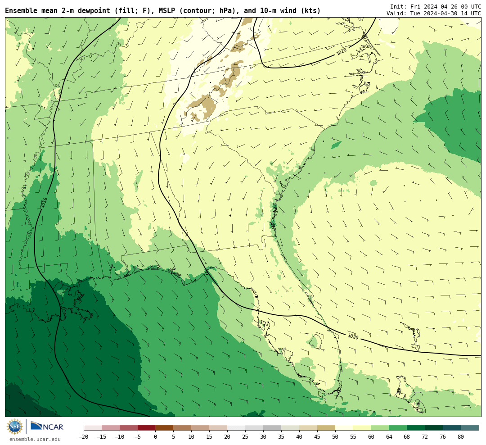Open the ensemble.ucar.edu link text
This screenshot has width=486, height=445.
point(35,439)
